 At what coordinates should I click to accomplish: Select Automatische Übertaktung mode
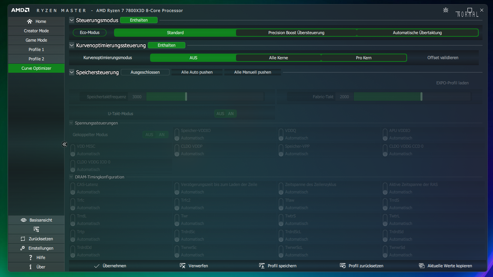click(x=417, y=33)
